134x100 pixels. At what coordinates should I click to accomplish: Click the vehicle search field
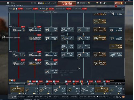tap(109, 9)
